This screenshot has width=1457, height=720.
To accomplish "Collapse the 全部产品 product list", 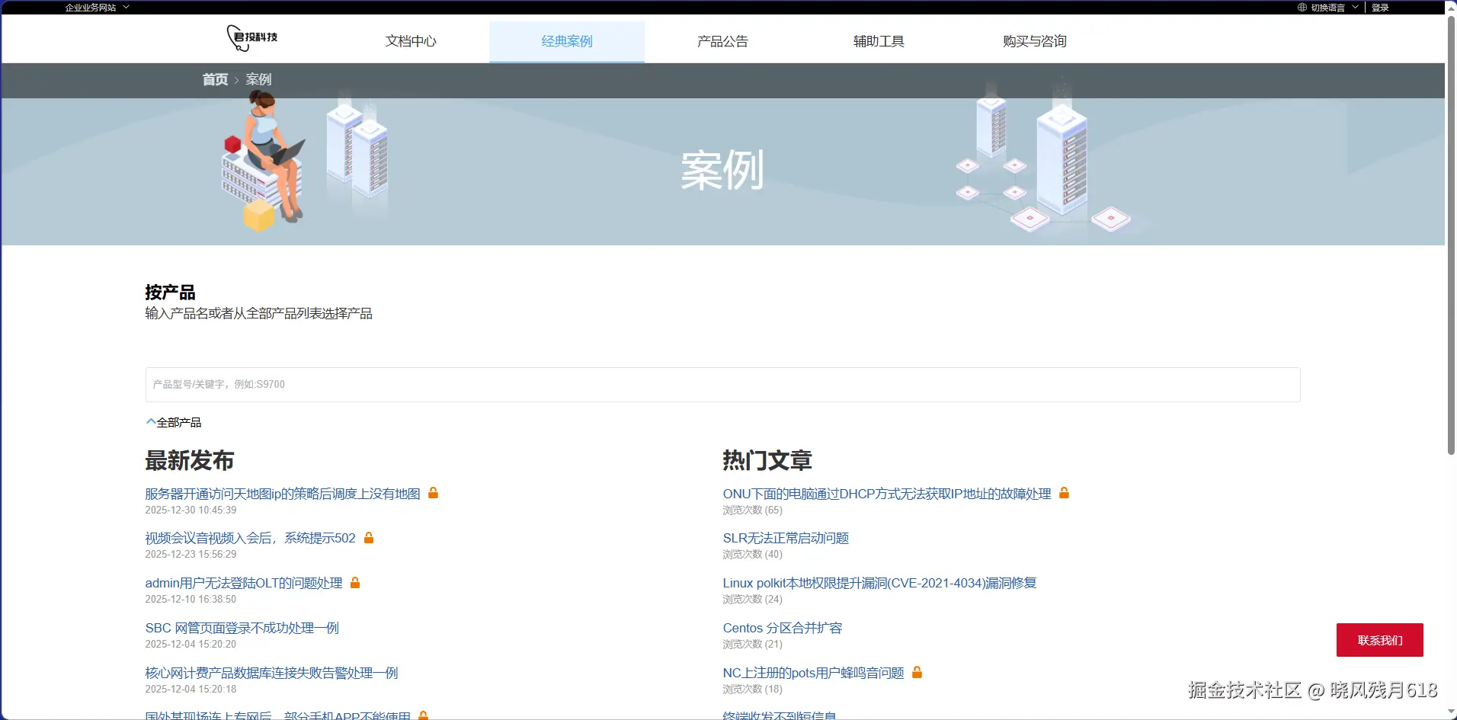I will pyautogui.click(x=174, y=422).
